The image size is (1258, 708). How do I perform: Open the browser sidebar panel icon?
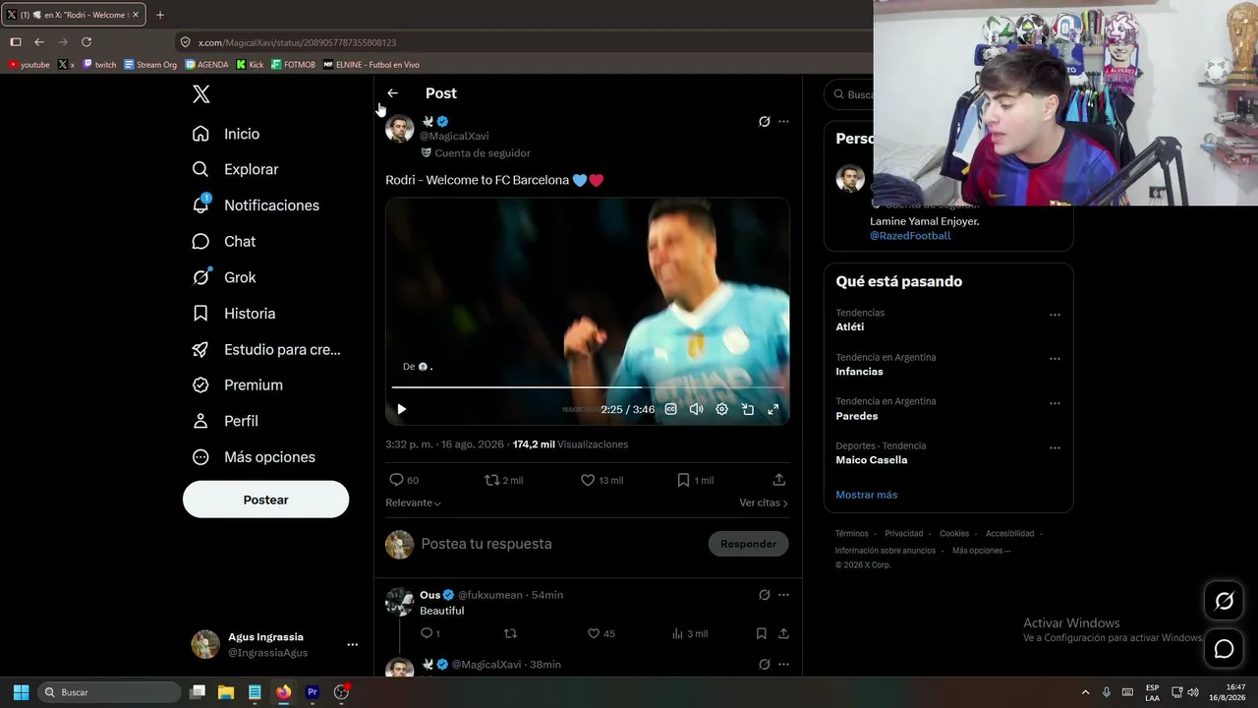pyautogui.click(x=16, y=42)
